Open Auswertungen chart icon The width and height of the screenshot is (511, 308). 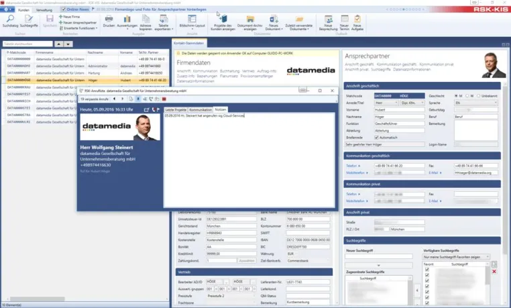pos(127,21)
